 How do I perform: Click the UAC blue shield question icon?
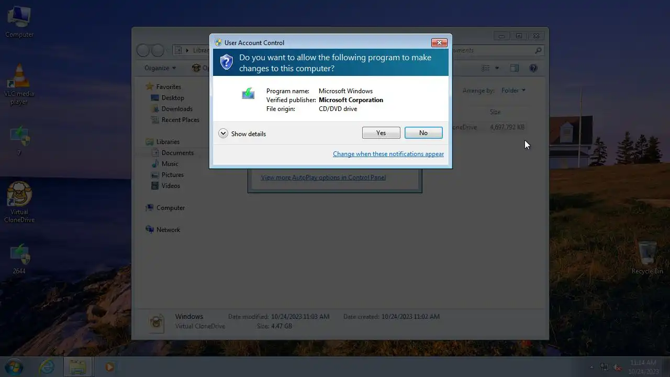pyautogui.click(x=226, y=62)
